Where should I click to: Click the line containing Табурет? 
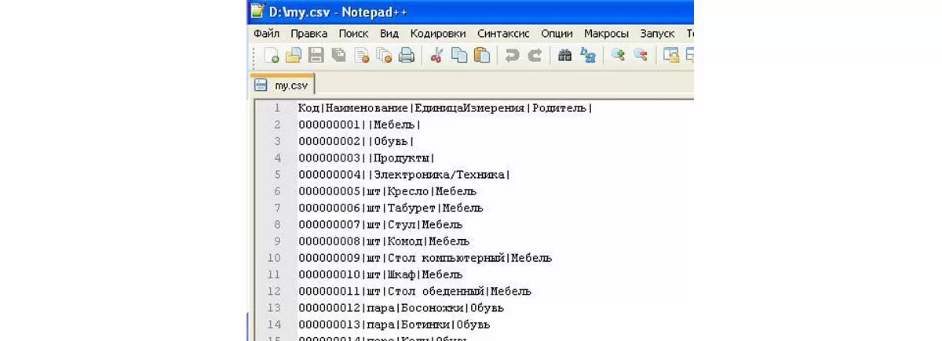(391, 208)
